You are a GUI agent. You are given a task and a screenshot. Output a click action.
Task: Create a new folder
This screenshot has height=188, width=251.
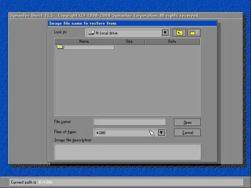click(194, 33)
